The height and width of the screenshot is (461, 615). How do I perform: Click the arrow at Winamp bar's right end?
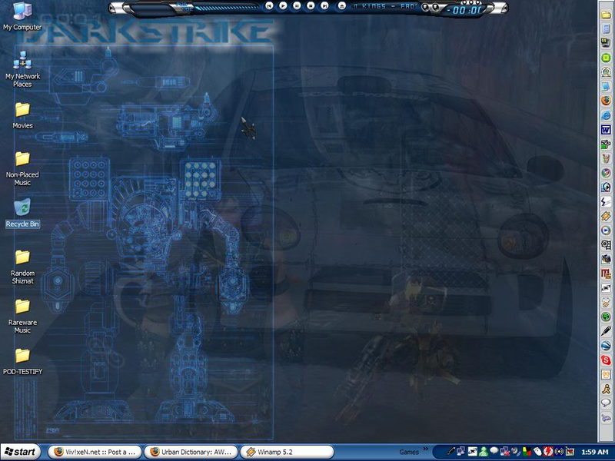(x=504, y=8)
